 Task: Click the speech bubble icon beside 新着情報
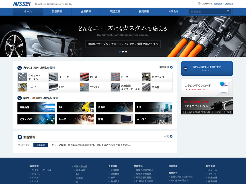tap(20, 137)
